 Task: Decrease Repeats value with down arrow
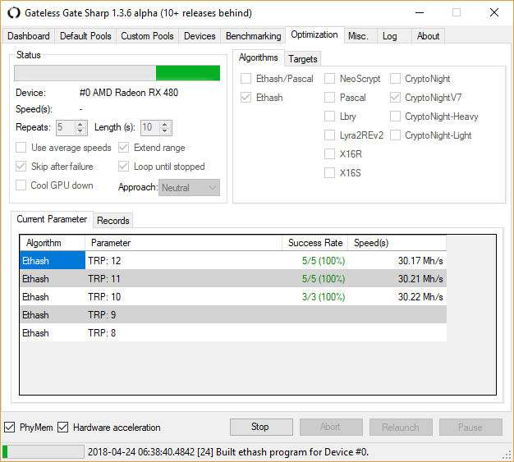click(80, 130)
